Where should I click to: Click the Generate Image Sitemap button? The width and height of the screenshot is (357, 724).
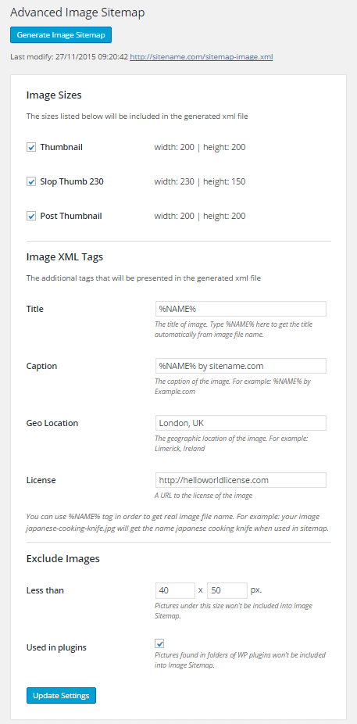pos(61,34)
